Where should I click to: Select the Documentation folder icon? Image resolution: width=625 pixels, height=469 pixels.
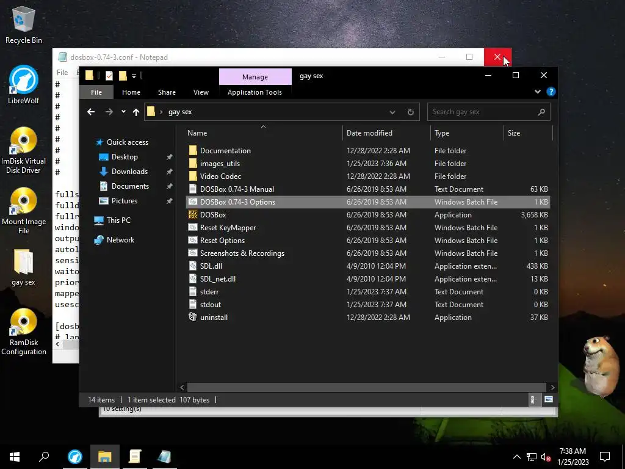pyautogui.click(x=193, y=150)
